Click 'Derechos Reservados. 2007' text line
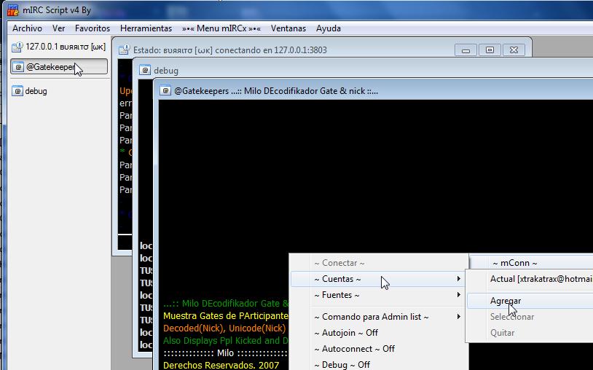The image size is (593, 370). pyautogui.click(x=221, y=365)
